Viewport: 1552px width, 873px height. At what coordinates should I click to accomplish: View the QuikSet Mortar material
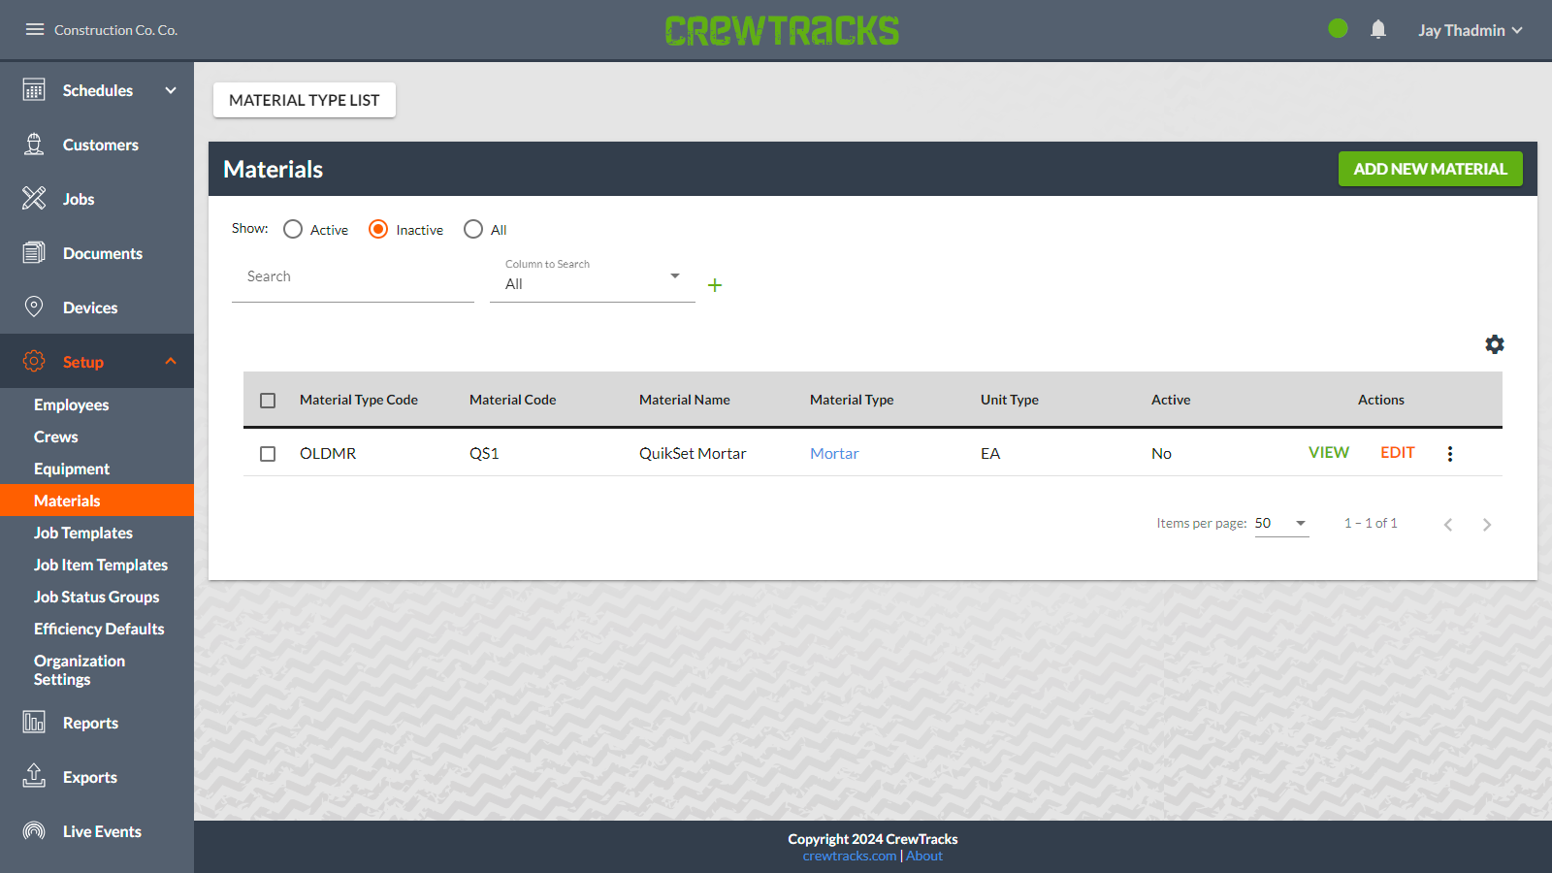1329,453
